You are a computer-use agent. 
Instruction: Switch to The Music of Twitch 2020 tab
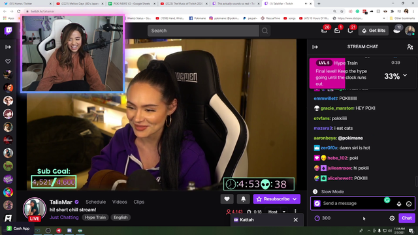point(184,4)
